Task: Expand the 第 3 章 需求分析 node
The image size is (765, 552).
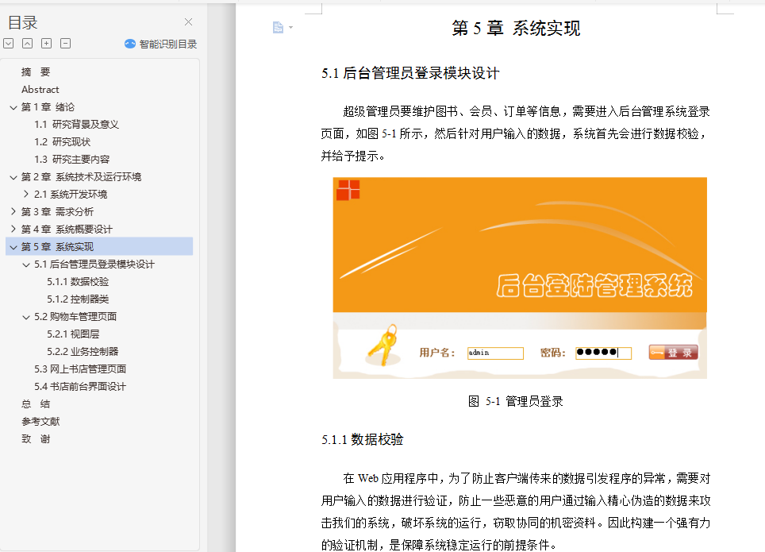Action: [x=13, y=212]
